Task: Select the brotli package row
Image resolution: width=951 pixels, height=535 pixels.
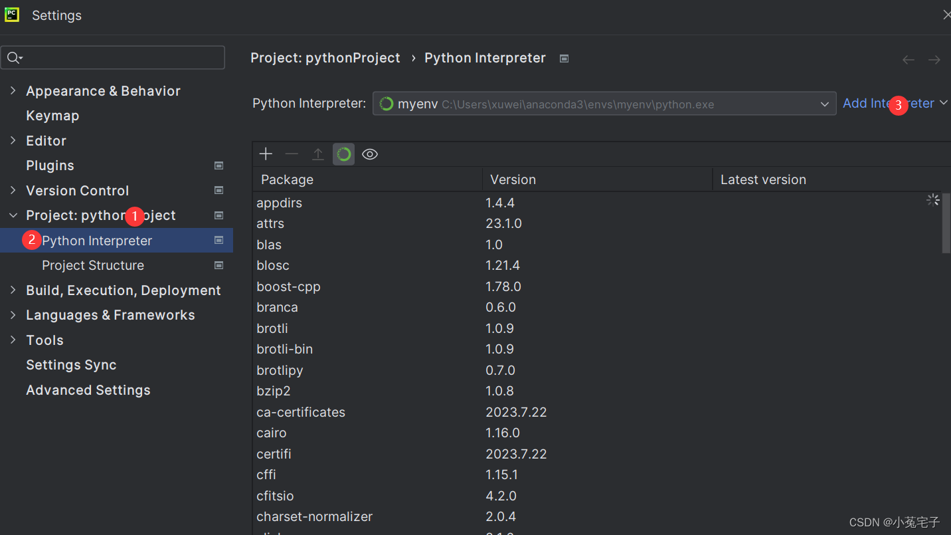Action: [x=598, y=328]
